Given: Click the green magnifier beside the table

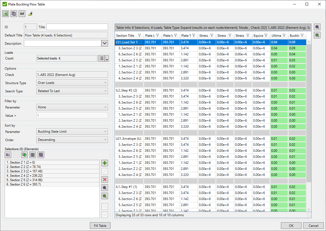Looking at the screenshot, I should pyautogui.click(x=317, y=35).
